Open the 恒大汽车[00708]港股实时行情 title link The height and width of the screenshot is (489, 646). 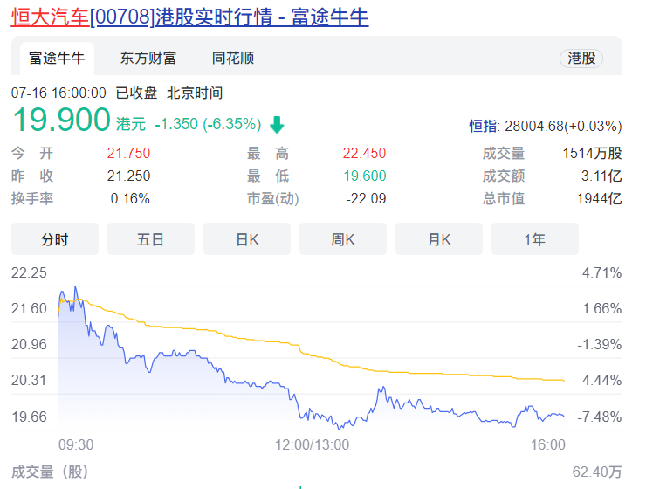189,17
